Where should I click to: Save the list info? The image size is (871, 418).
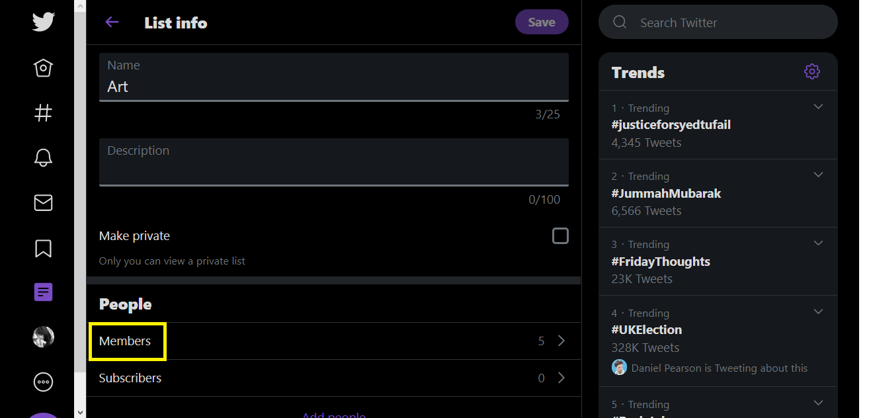pos(542,22)
